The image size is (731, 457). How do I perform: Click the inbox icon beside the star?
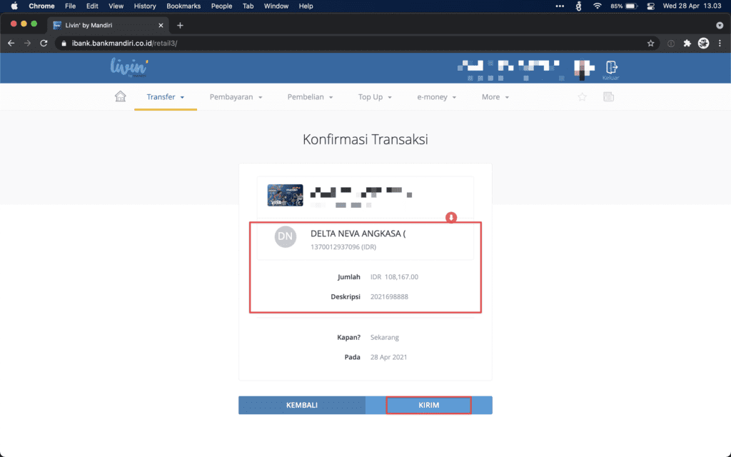608,97
